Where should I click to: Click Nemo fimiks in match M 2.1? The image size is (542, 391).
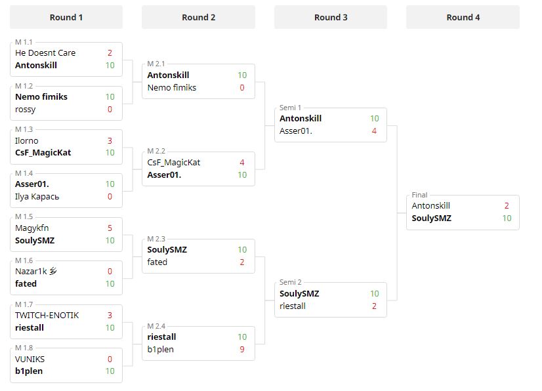pos(172,87)
